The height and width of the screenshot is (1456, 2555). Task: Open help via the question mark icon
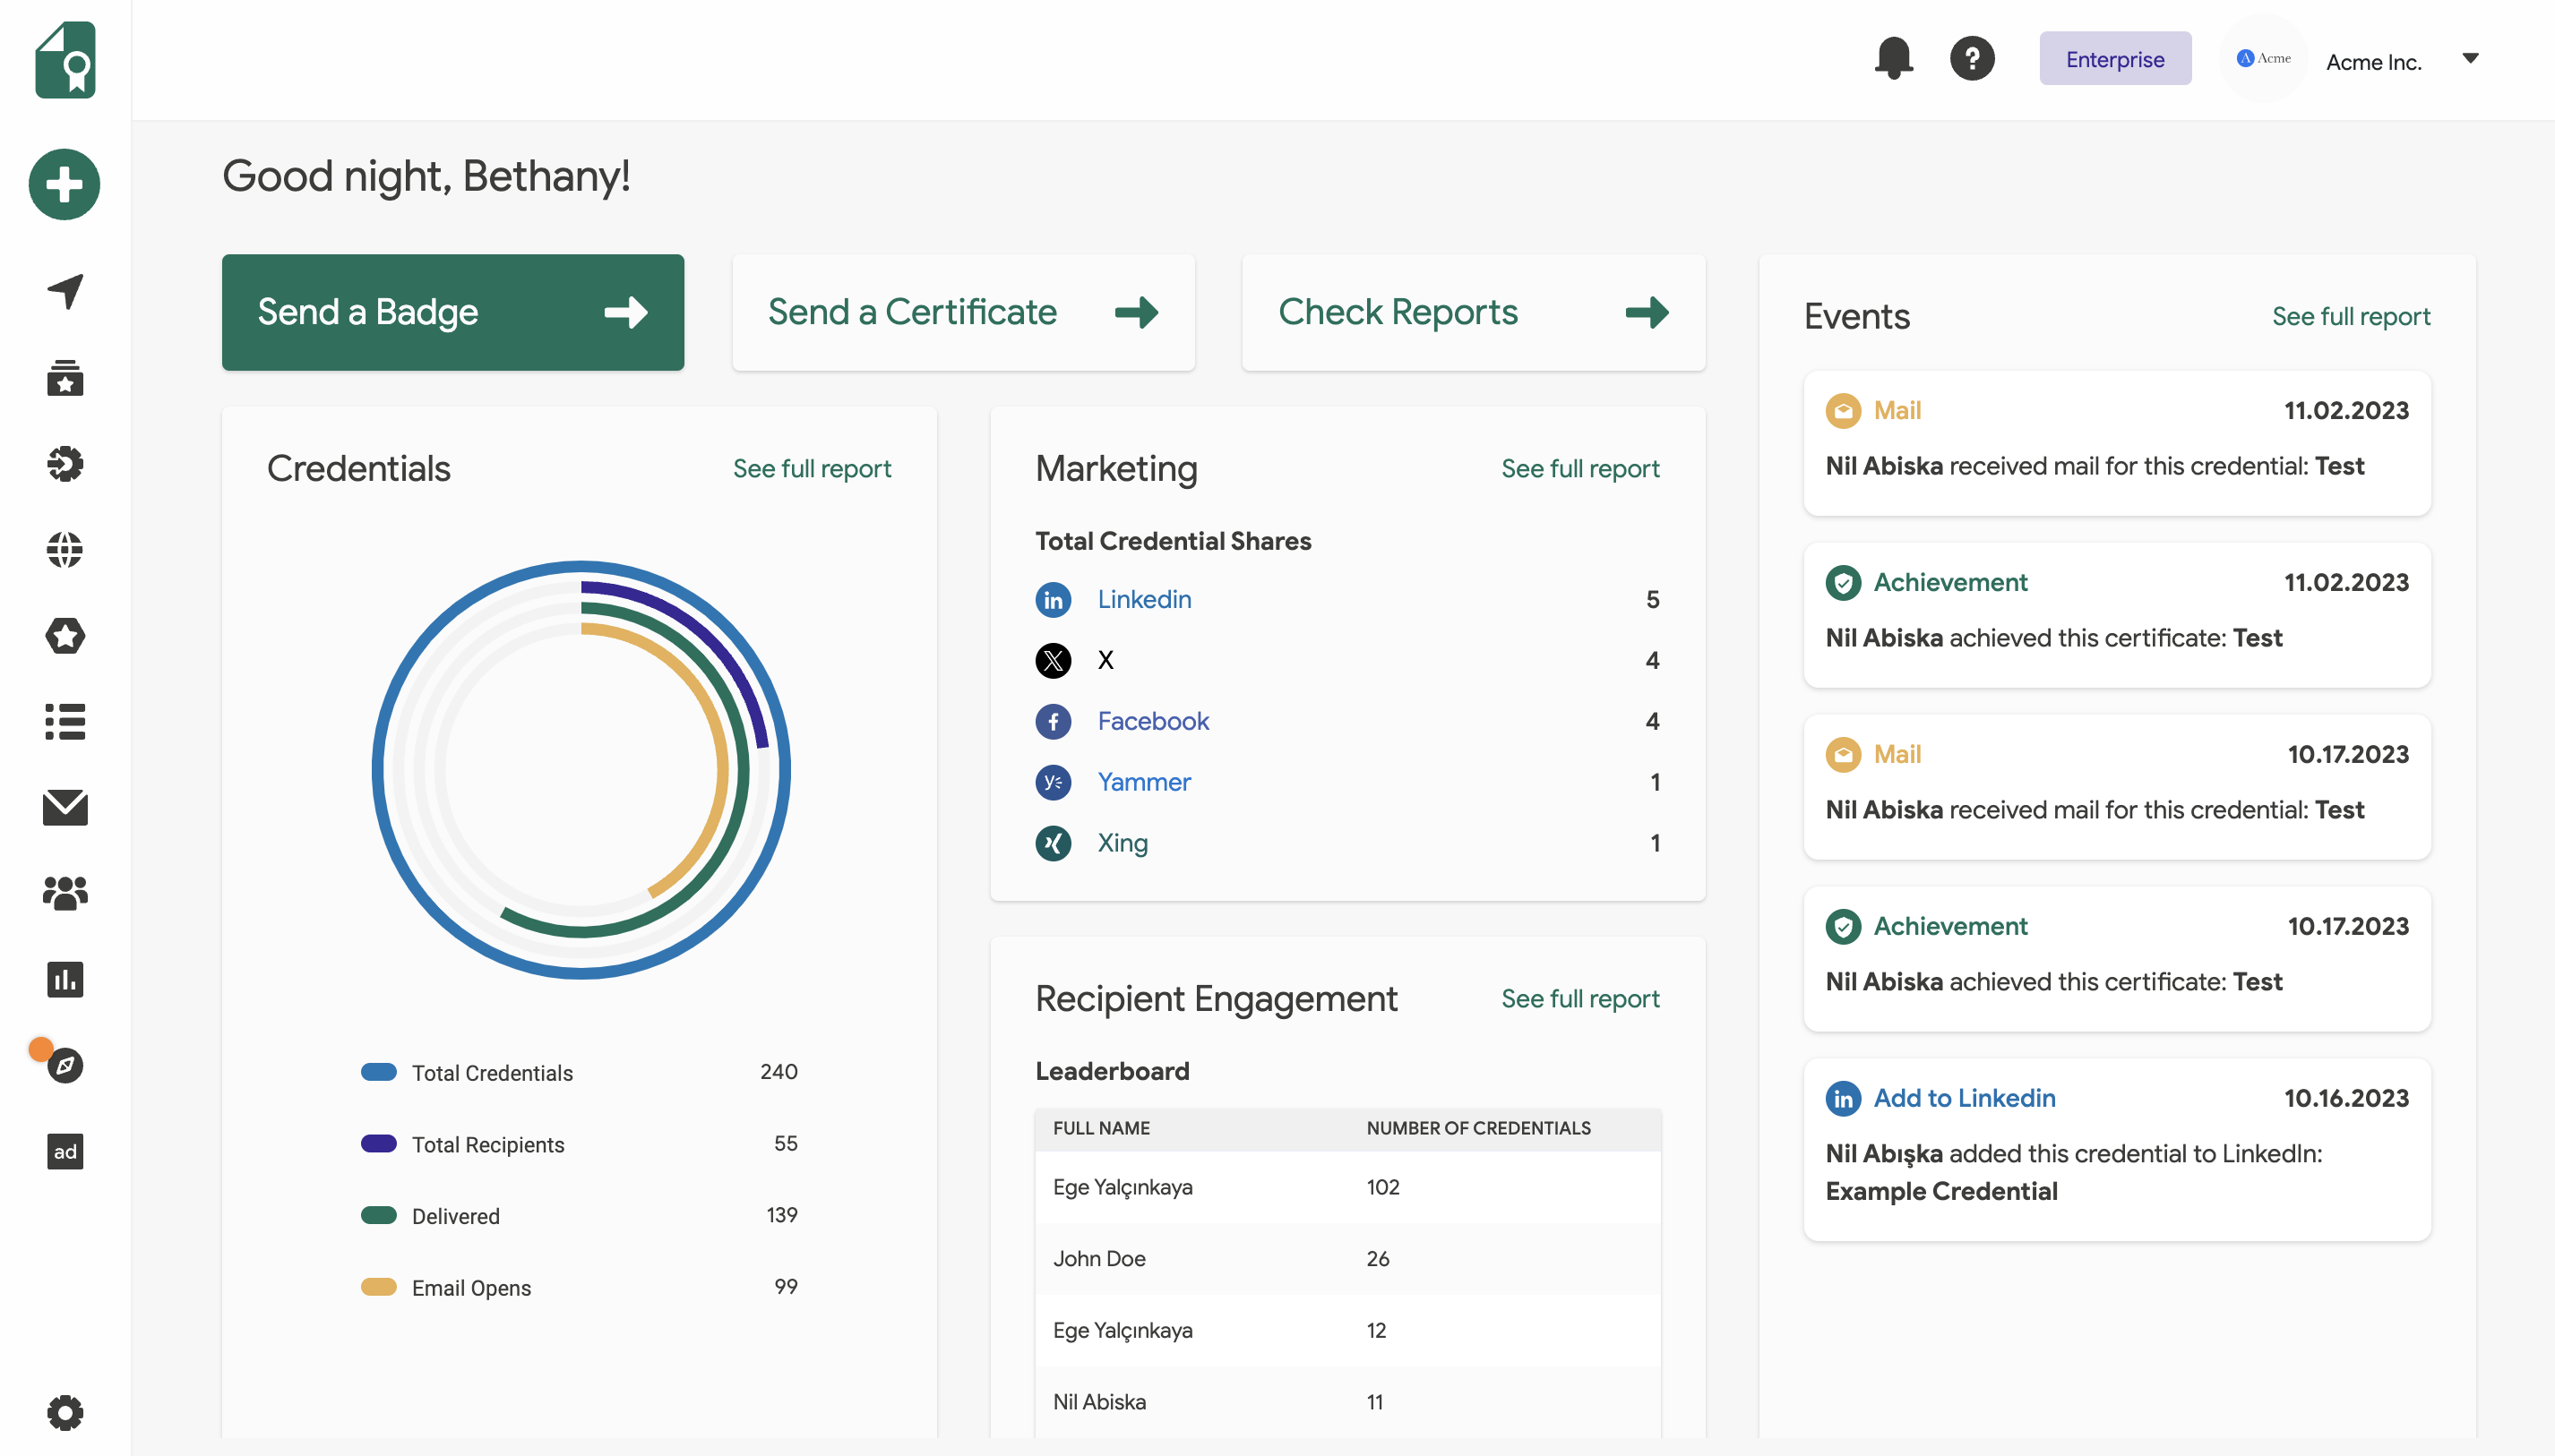[1971, 58]
